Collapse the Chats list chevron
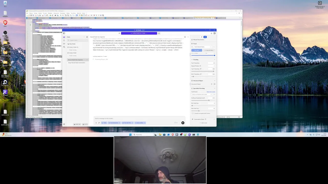328x184 pixels. 84,37
